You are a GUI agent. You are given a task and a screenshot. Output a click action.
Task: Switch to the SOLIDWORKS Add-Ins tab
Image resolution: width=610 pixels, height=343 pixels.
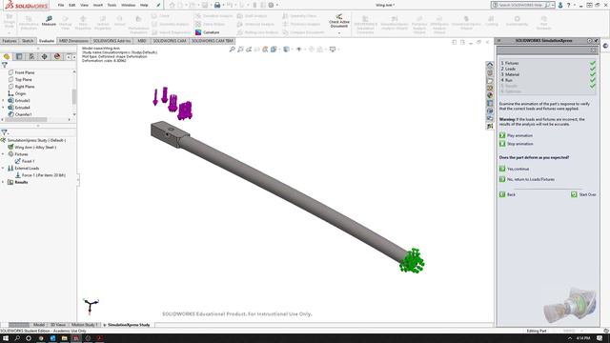coord(112,40)
